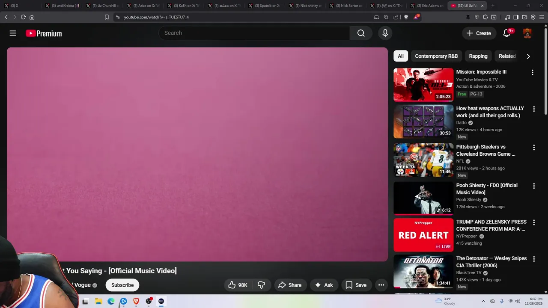
Task: Open the RED ALERT live thumbnail
Action: (x=423, y=235)
